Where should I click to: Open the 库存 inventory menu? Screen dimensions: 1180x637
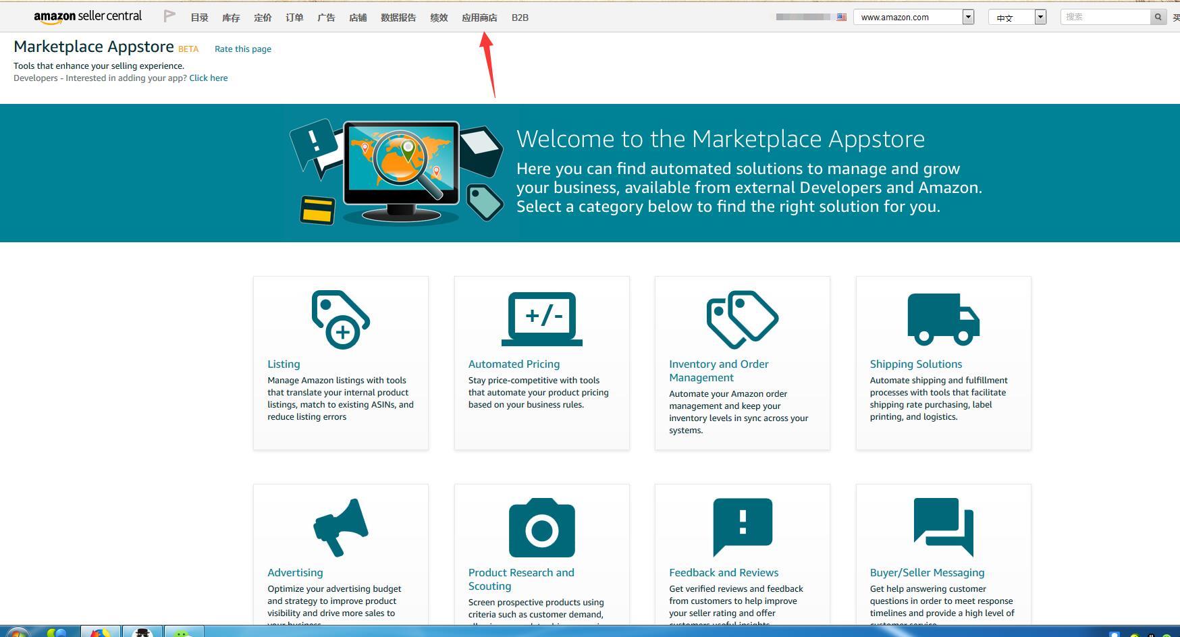point(231,18)
